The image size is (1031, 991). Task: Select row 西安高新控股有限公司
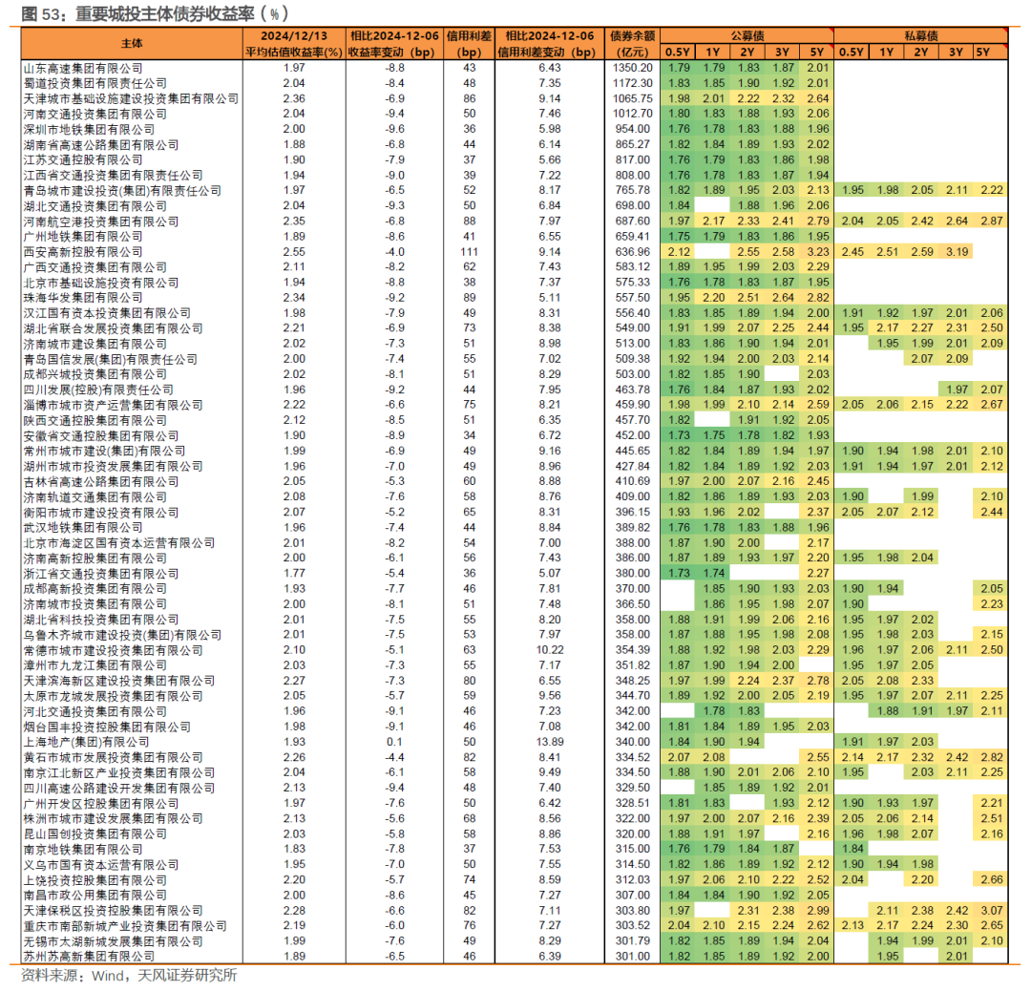tap(515, 252)
